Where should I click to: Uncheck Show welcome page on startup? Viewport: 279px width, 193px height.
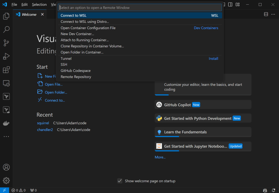pyautogui.click(x=120, y=181)
